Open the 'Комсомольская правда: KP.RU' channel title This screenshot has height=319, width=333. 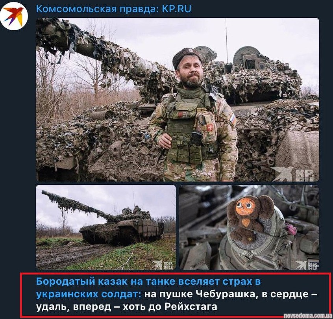(x=114, y=9)
